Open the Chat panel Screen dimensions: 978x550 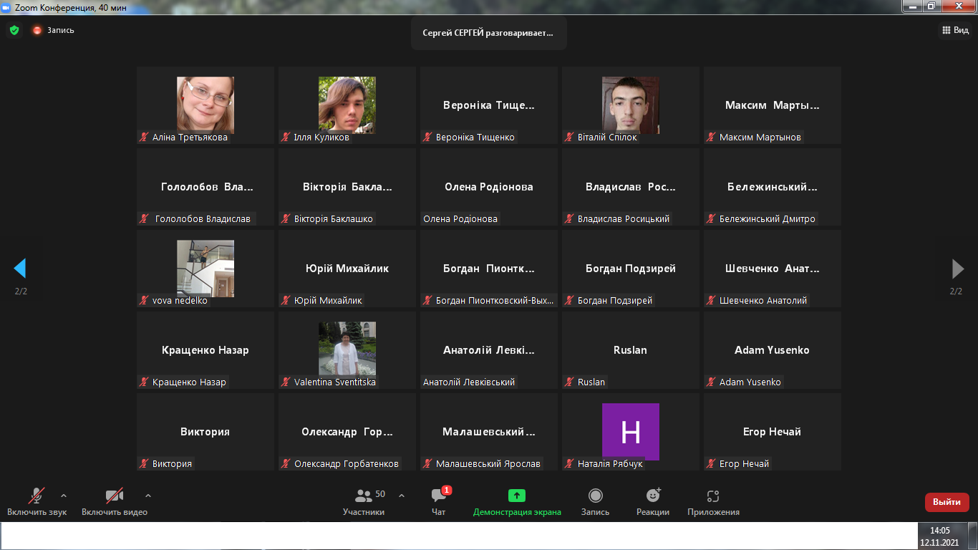tap(439, 501)
